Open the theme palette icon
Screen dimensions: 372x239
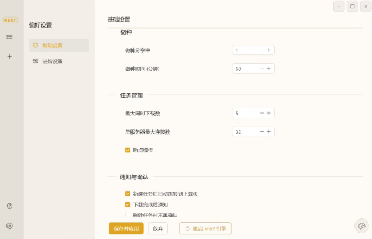click(361, 226)
